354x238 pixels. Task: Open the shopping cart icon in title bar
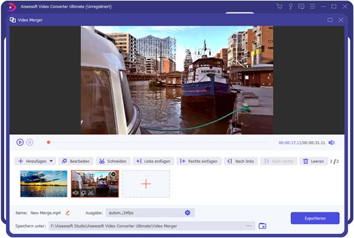(x=279, y=6)
